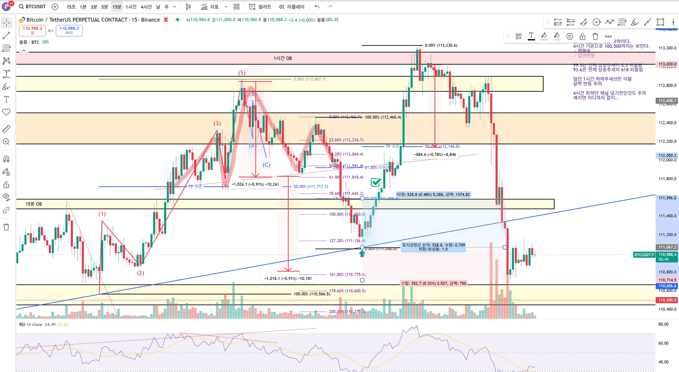679x372 pixels.
Task: Open the ruler measure tool
Action: pos(6,129)
